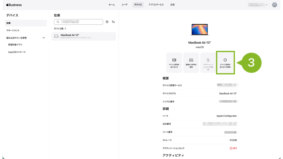Go to the アプリとサービス tab
This screenshot has height=159, width=283.
click(x=156, y=5)
